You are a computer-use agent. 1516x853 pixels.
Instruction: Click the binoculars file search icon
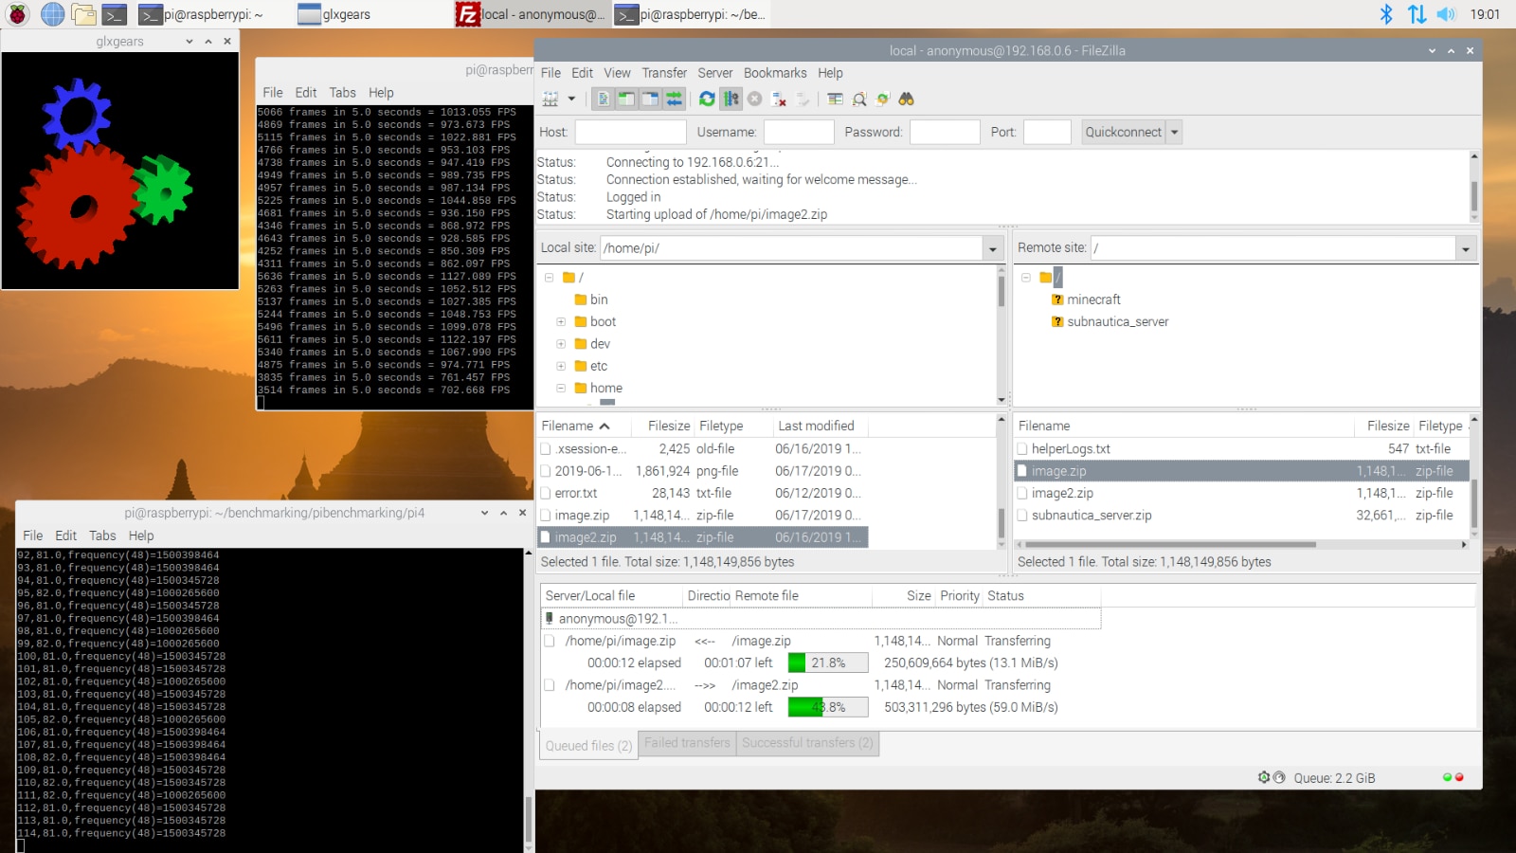(907, 99)
